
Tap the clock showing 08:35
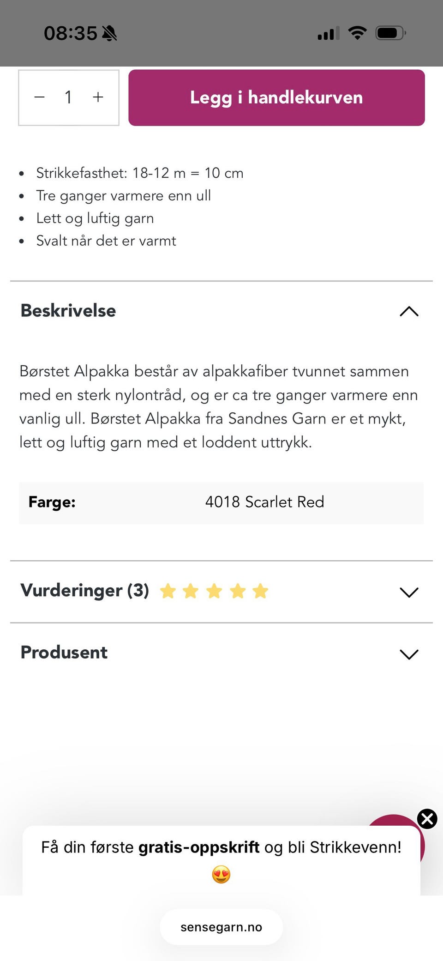click(70, 32)
